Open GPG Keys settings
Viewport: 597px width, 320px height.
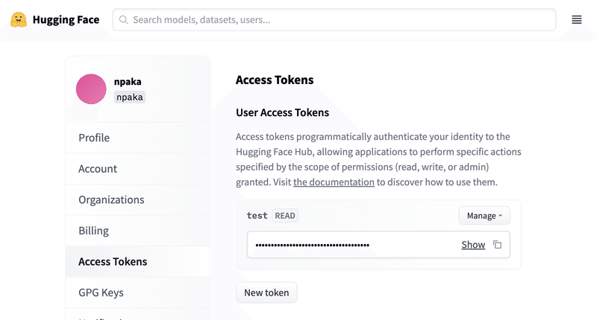138,292
